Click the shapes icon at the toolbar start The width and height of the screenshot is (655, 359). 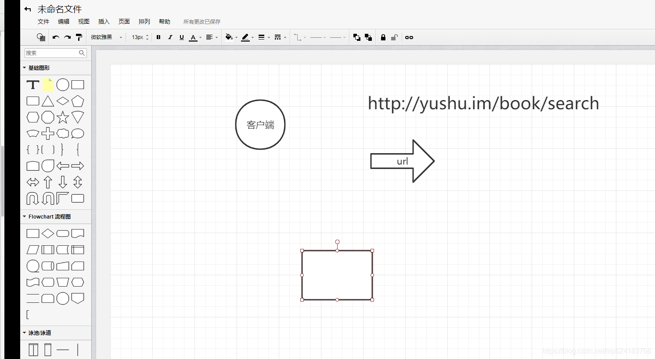pyautogui.click(x=41, y=37)
